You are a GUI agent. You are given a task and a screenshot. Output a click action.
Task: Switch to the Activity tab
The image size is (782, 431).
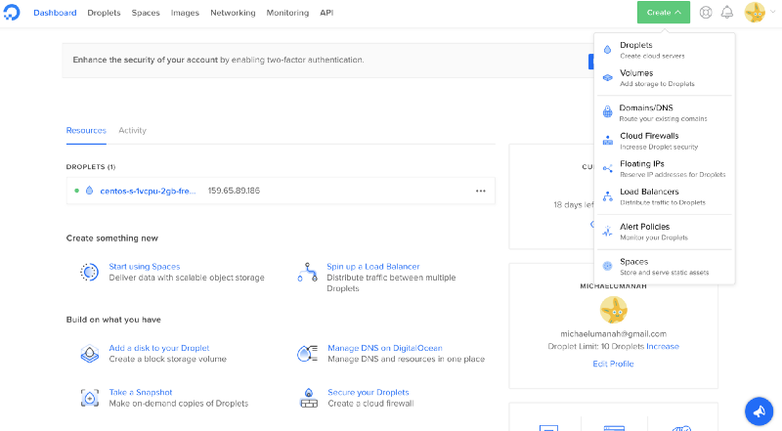click(x=132, y=130)
